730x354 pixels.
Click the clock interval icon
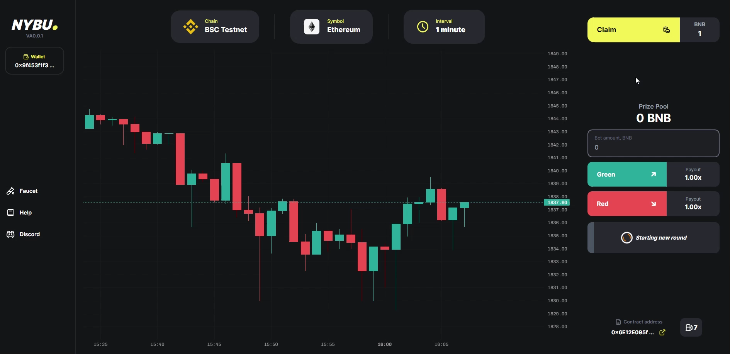coord(423,27)
